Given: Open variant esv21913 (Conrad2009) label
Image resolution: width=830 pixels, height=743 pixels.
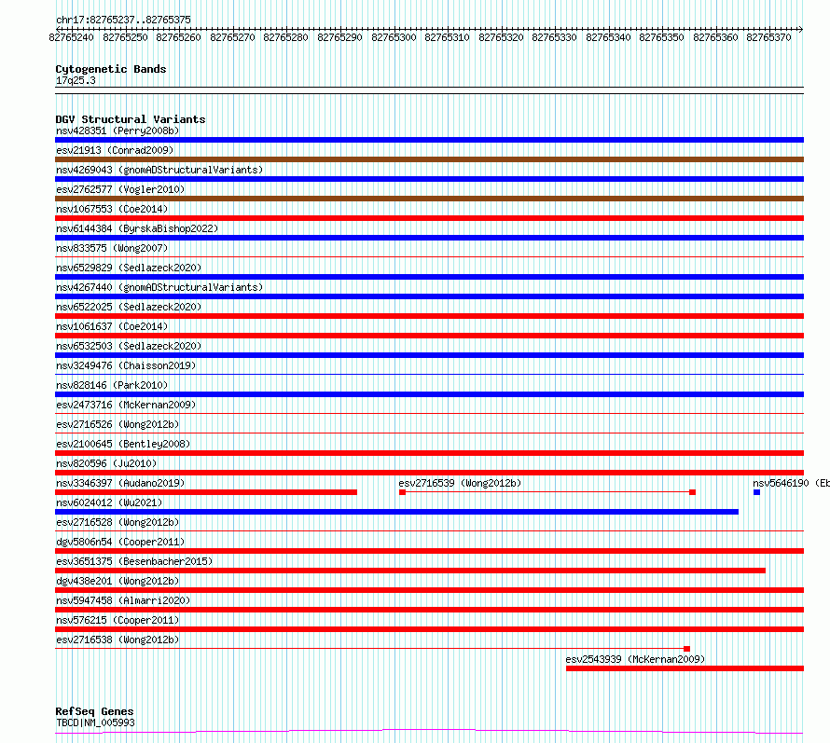Looking at the screenshot, I should pyautogui.click(x=115, y=150).
